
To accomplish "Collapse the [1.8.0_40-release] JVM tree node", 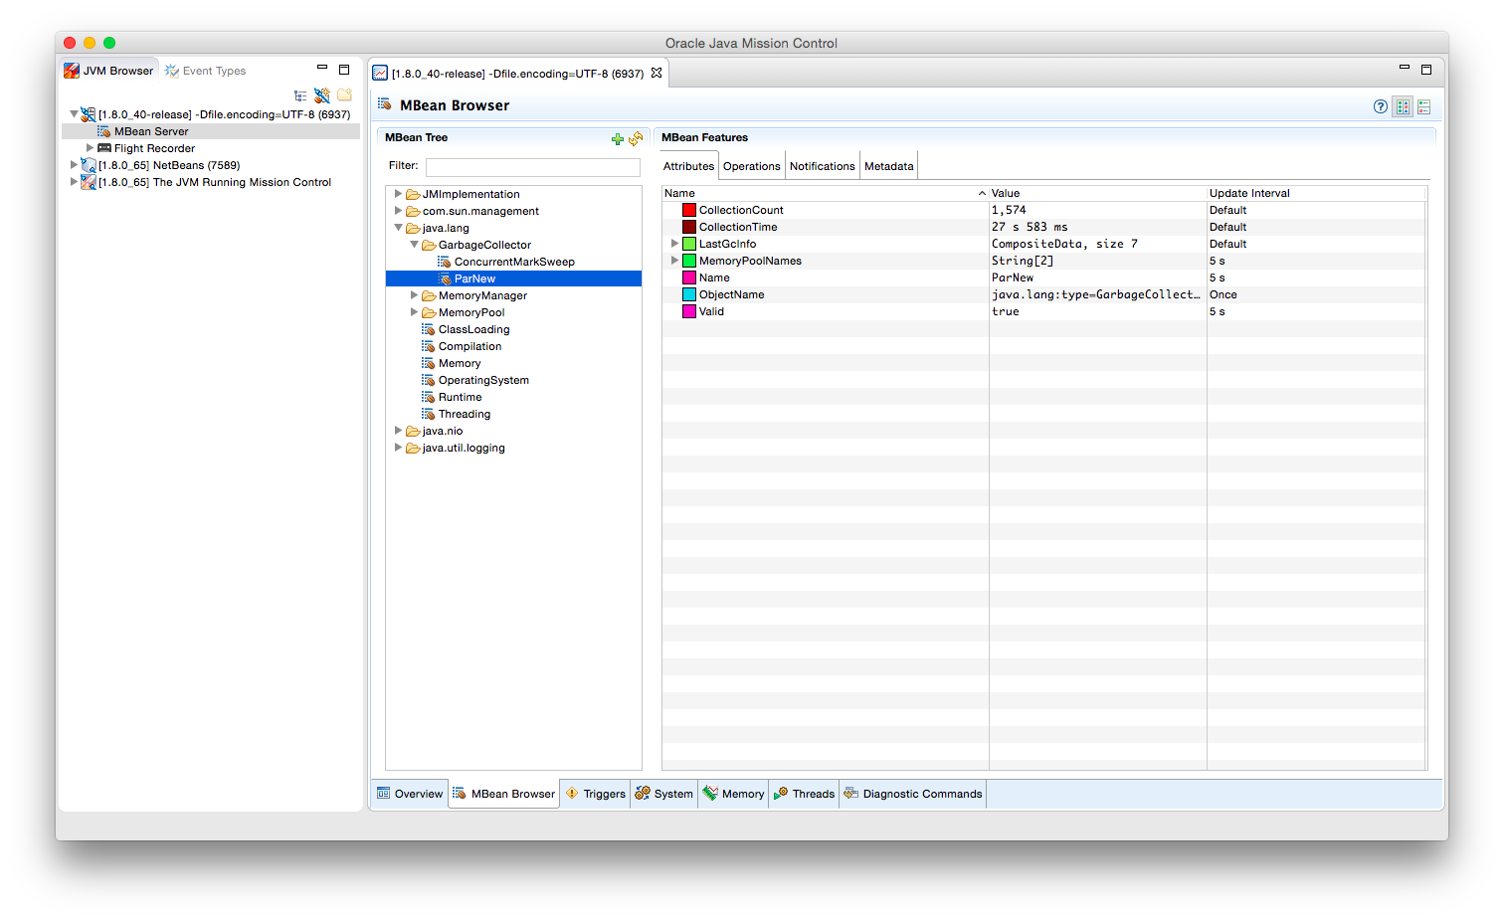I will tap(74, 114).
